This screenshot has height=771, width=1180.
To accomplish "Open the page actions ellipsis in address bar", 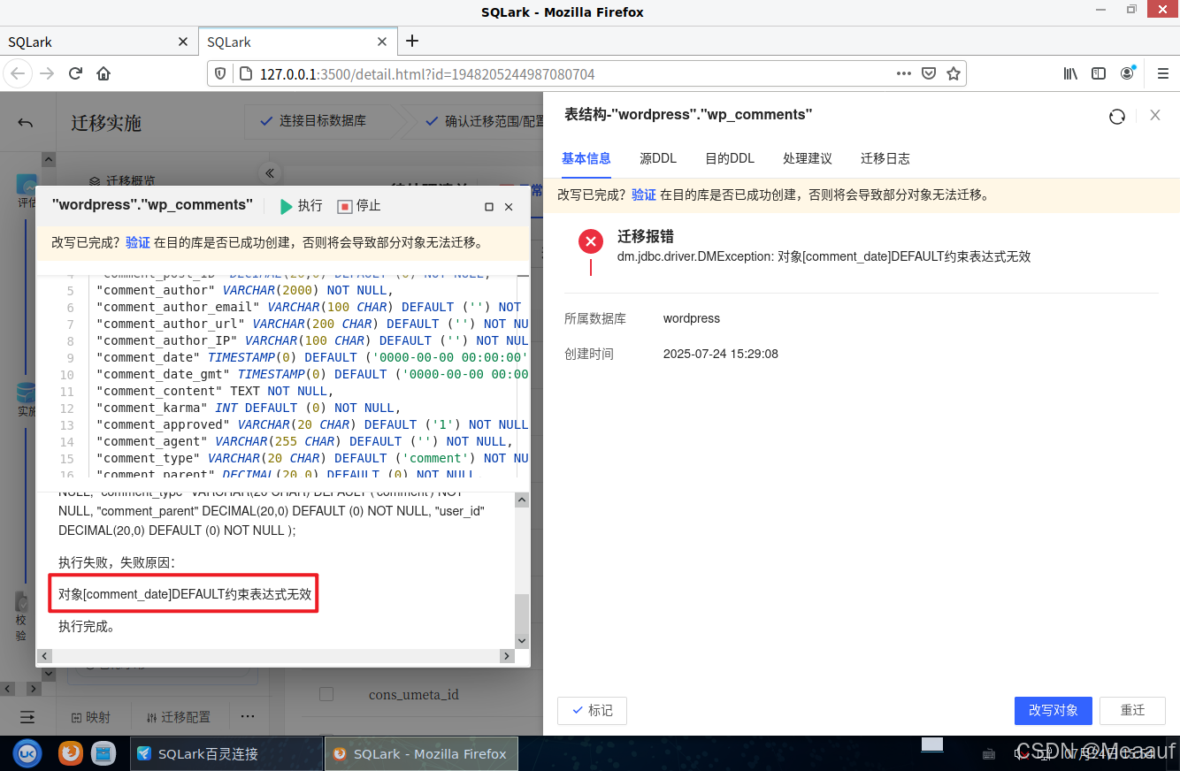I will pyautogui.click(x=903, y=74).
